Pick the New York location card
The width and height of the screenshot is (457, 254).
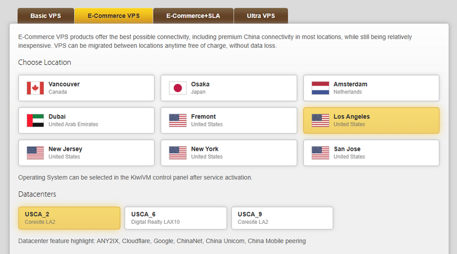click(229, 153)
